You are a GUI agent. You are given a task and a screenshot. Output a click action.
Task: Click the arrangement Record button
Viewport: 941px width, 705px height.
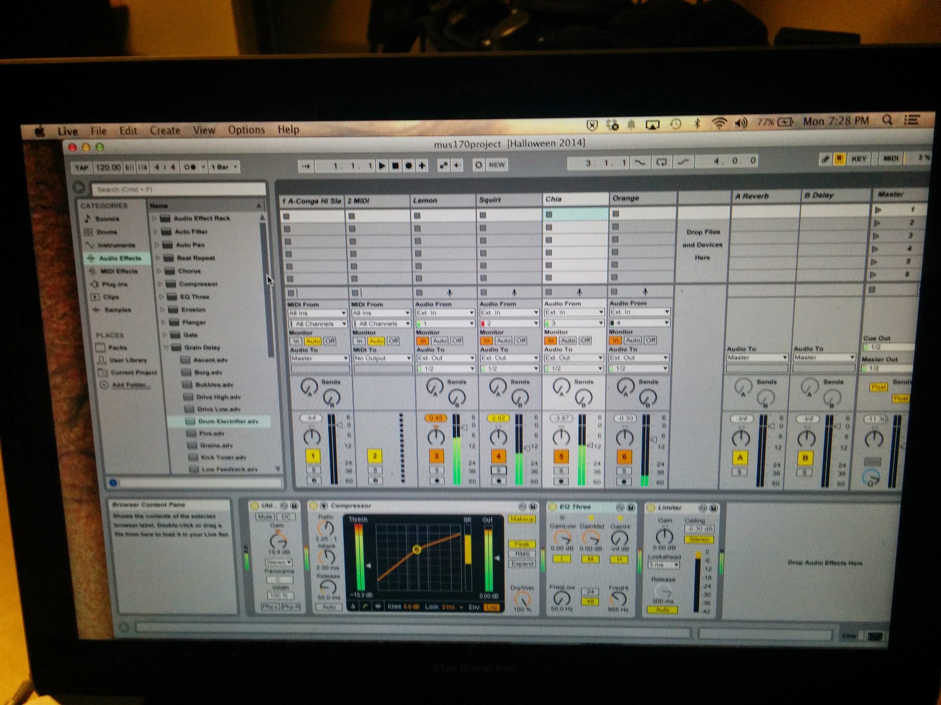click(408, 166)
